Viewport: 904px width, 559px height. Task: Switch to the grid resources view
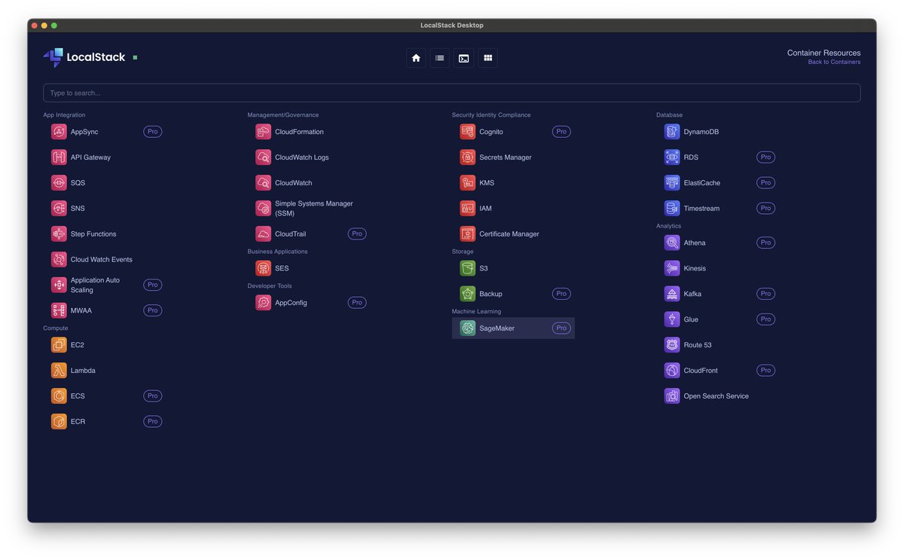coord(488,58)
